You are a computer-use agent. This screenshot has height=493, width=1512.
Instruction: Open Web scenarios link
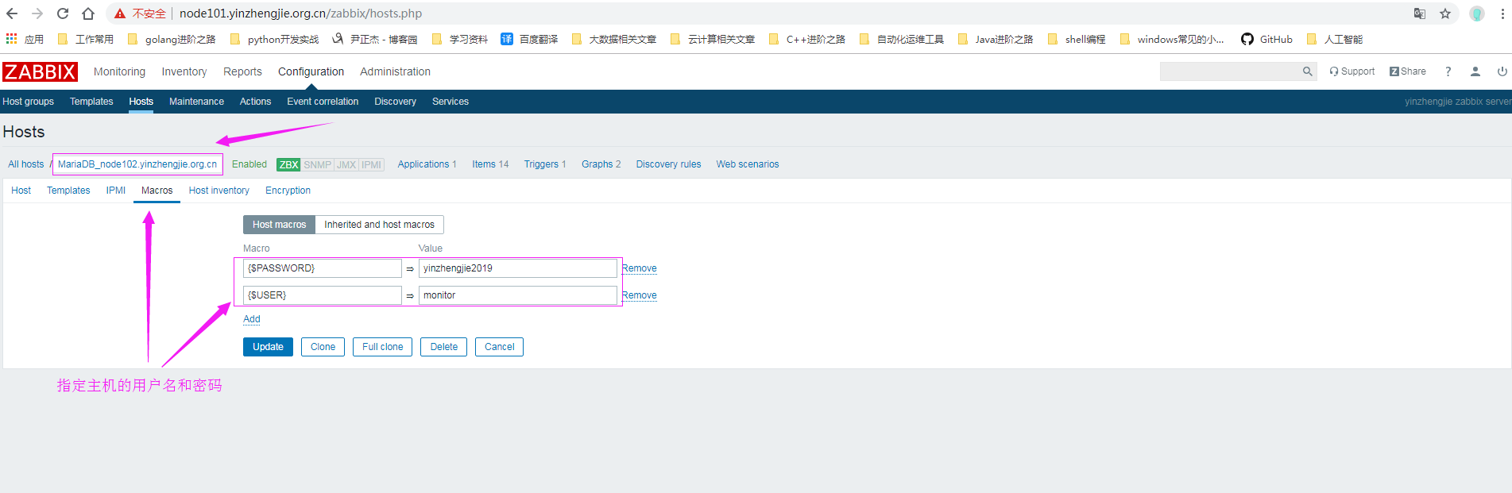748,164
